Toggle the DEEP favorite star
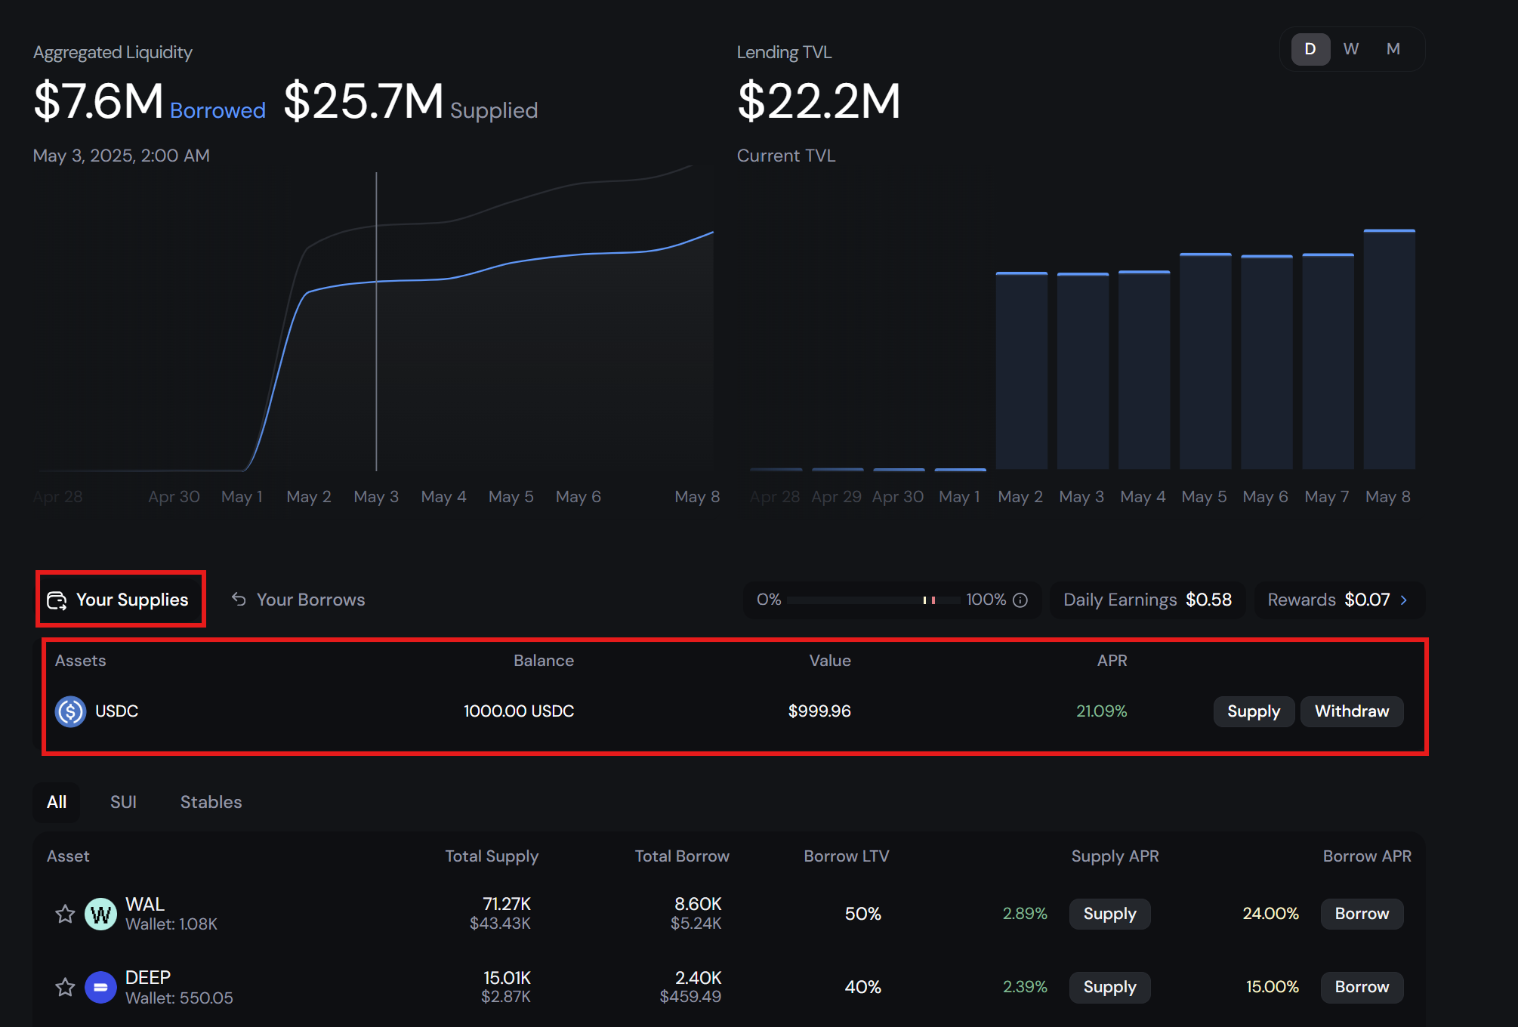The width and height of the screenshot is (1518, 1027). 65,987
